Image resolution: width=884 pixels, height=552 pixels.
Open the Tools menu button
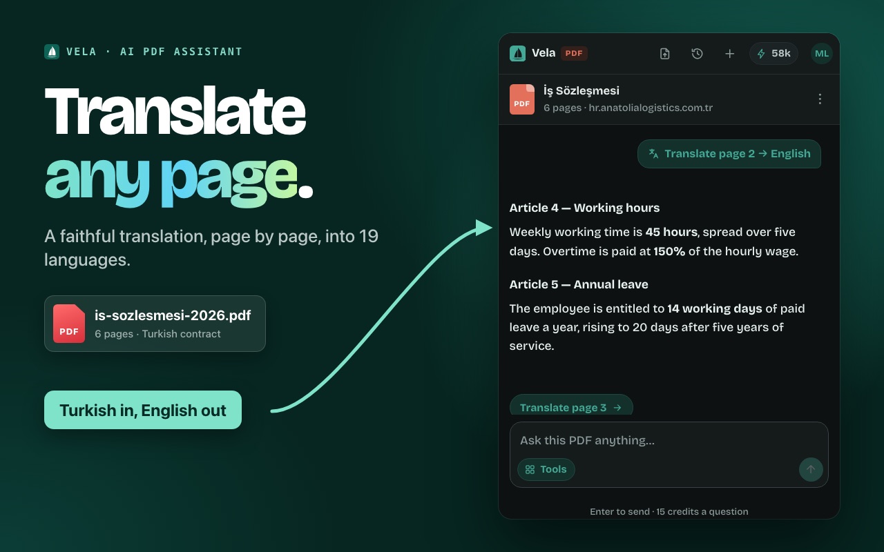546,469
